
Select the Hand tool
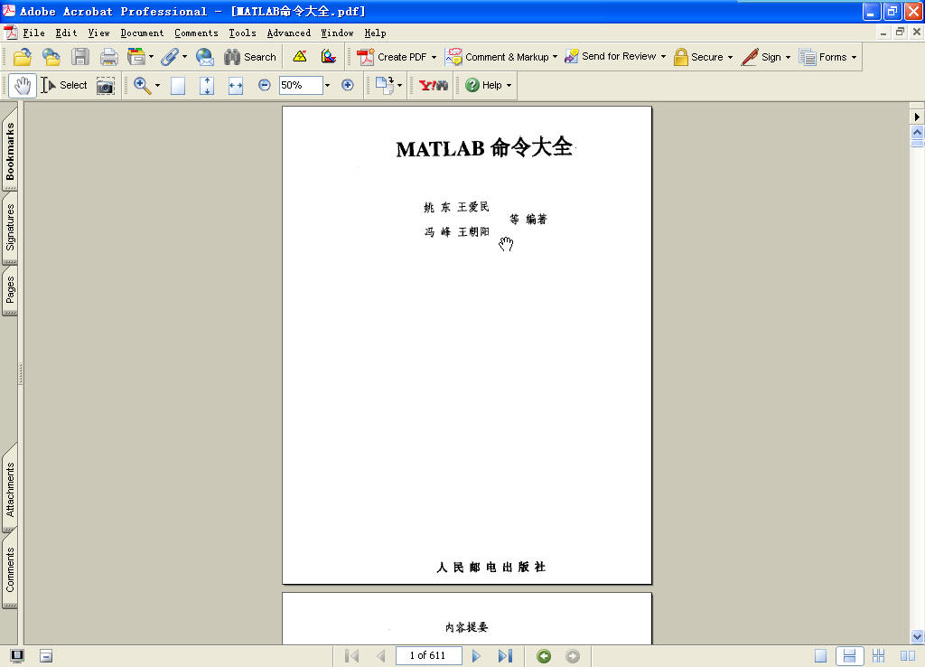coord(23,86)
